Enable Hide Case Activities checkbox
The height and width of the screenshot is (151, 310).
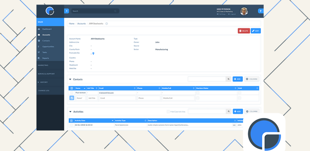(x=168, y=112)
